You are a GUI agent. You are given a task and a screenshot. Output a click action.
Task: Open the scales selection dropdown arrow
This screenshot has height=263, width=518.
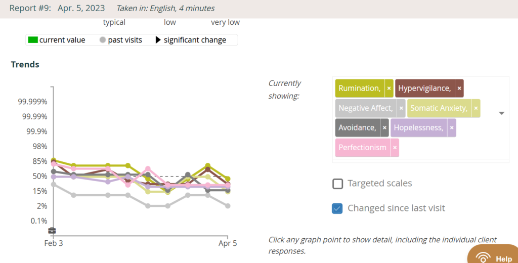point(501,113)
